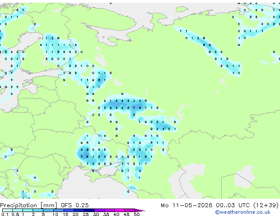Click the '10' legend scale label
280x216 pixels.
(x=55, y=214)
